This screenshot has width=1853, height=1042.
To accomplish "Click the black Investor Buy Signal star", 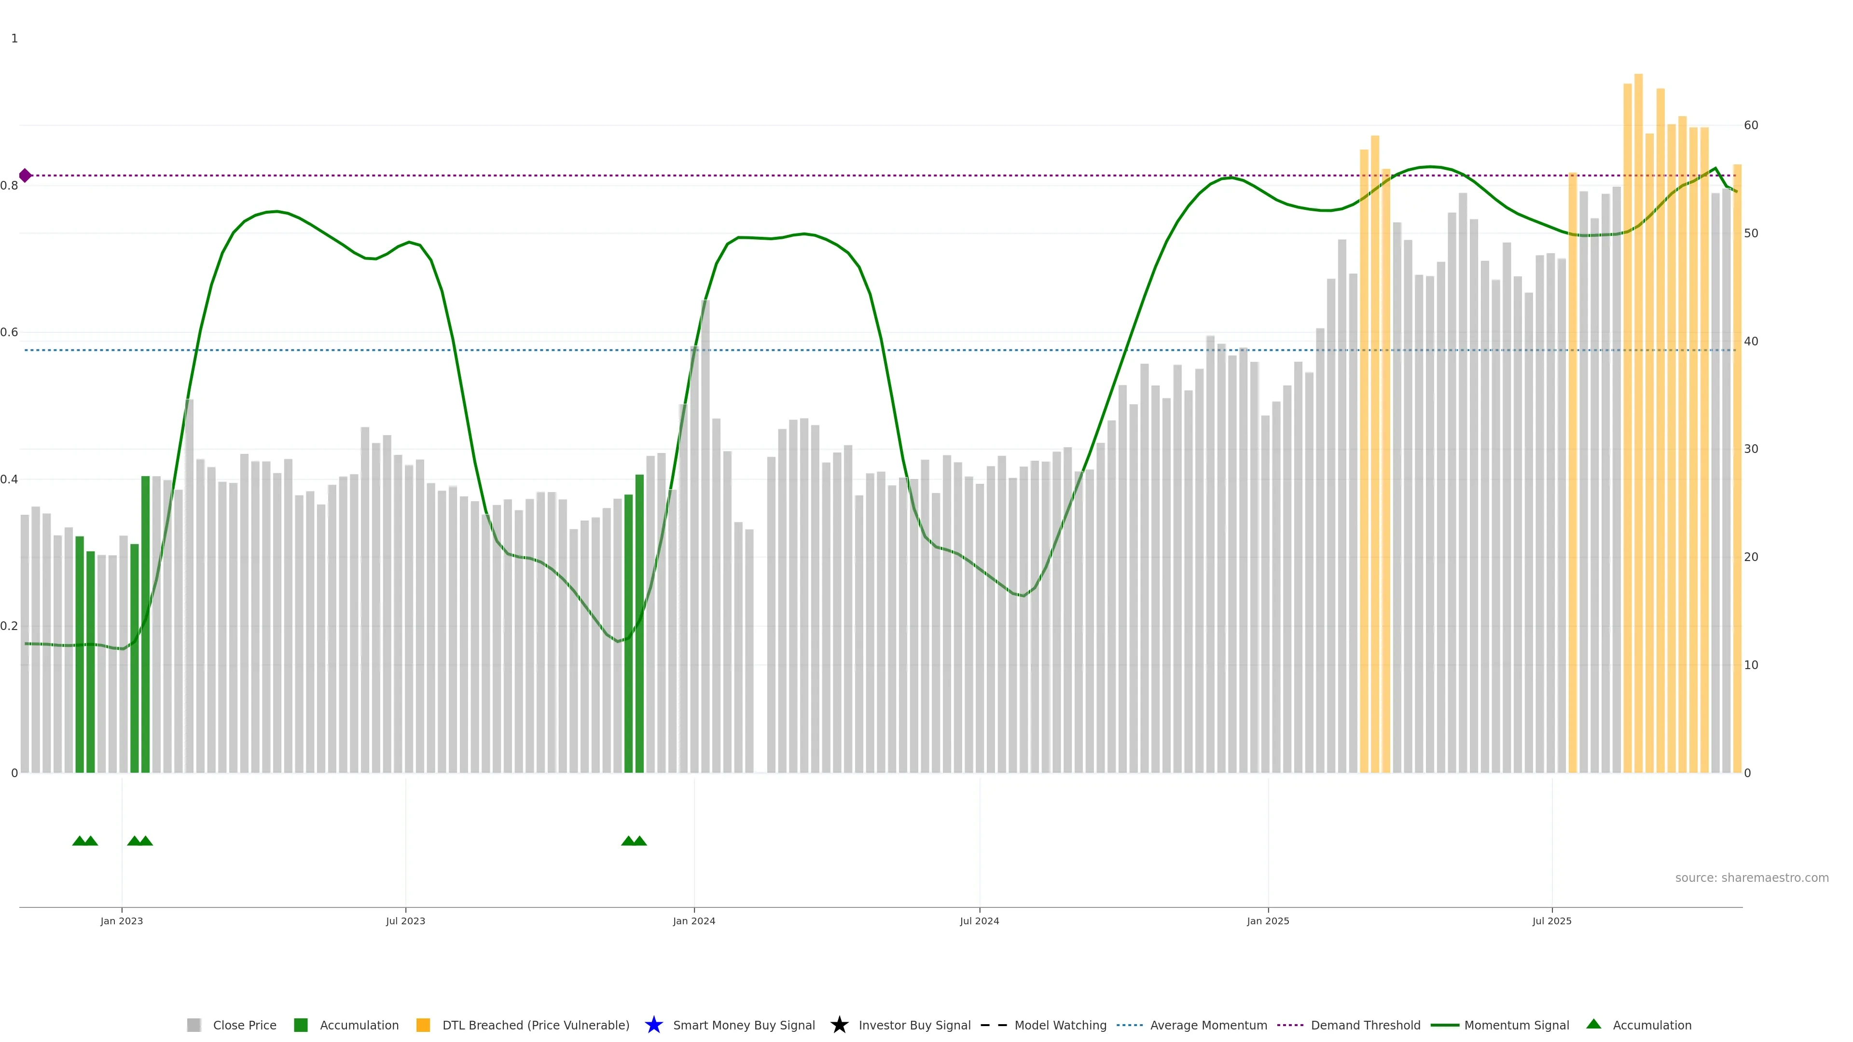I will 839,1025.
